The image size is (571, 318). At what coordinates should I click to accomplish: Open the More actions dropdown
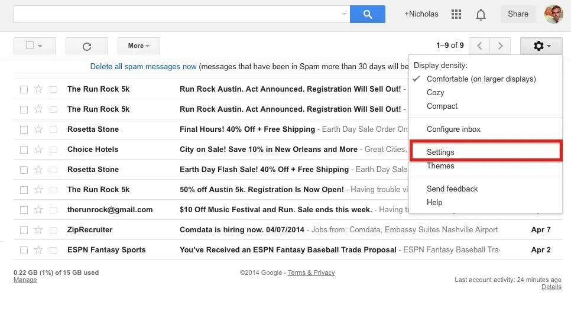(139, 46)
